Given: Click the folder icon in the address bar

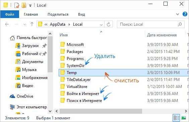Looking at the screenshot, I should coord(40,24).
